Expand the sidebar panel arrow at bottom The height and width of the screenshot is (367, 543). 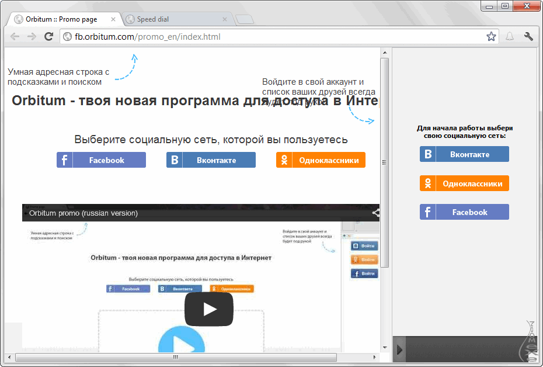(399, 349)
